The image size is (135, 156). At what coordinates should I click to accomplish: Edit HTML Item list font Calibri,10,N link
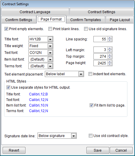[x=39, y=105]
